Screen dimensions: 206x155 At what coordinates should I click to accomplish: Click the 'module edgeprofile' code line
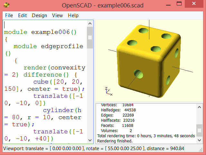pyautogui.click(x=48, y=46)
